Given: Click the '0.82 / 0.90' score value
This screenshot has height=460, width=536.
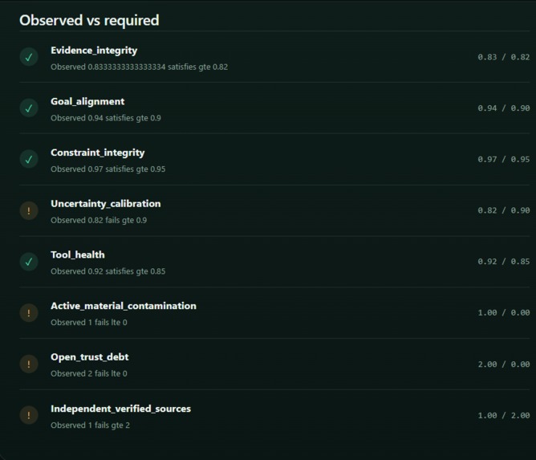Looking at the screenshot, I should point(504,210).
